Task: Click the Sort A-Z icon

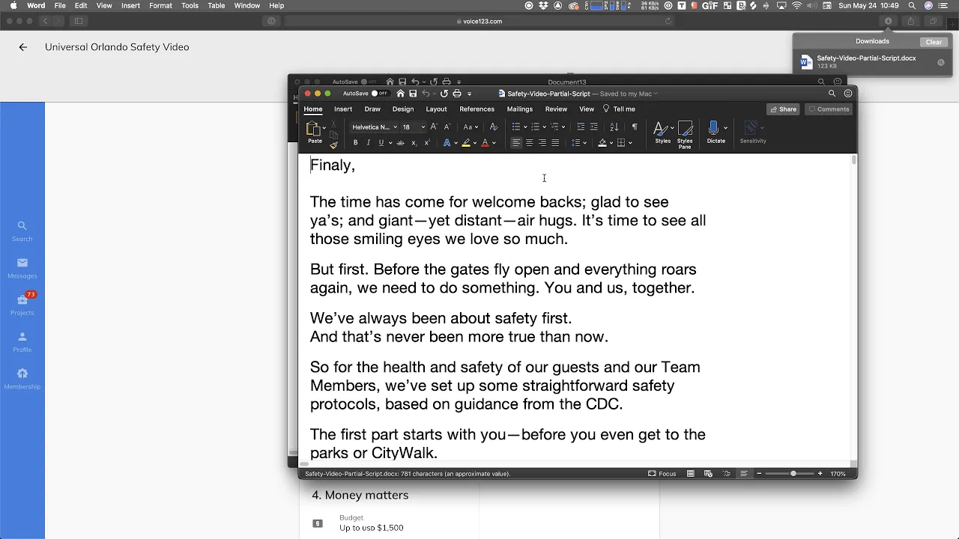Action: click(x=614, y=127)
